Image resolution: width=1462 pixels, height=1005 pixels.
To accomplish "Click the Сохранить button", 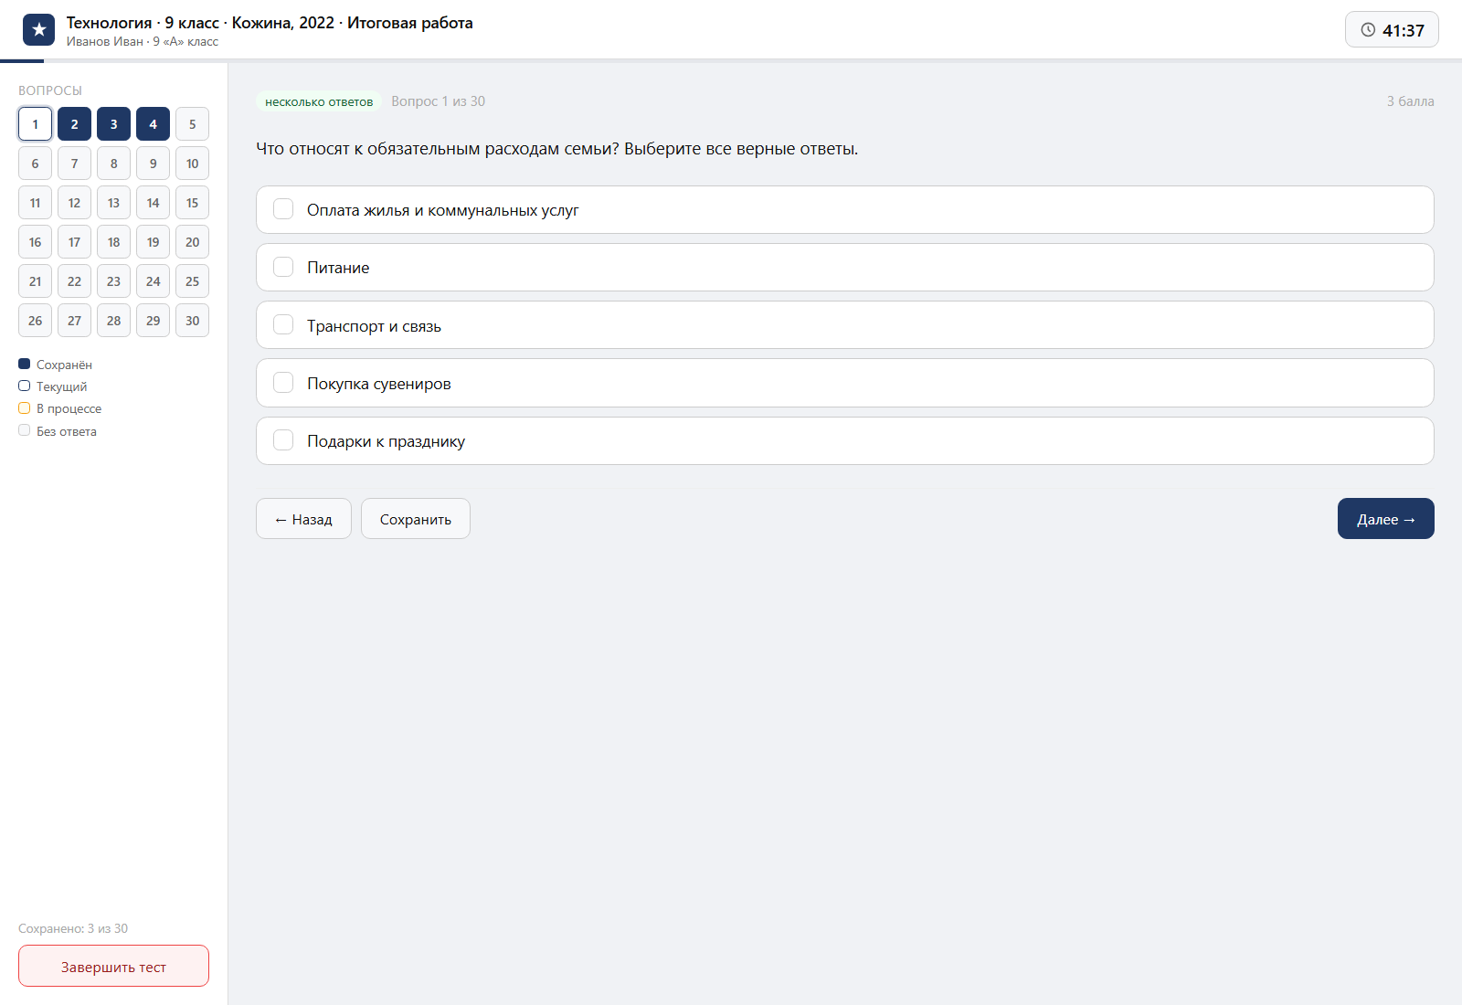I will point(416,519).
